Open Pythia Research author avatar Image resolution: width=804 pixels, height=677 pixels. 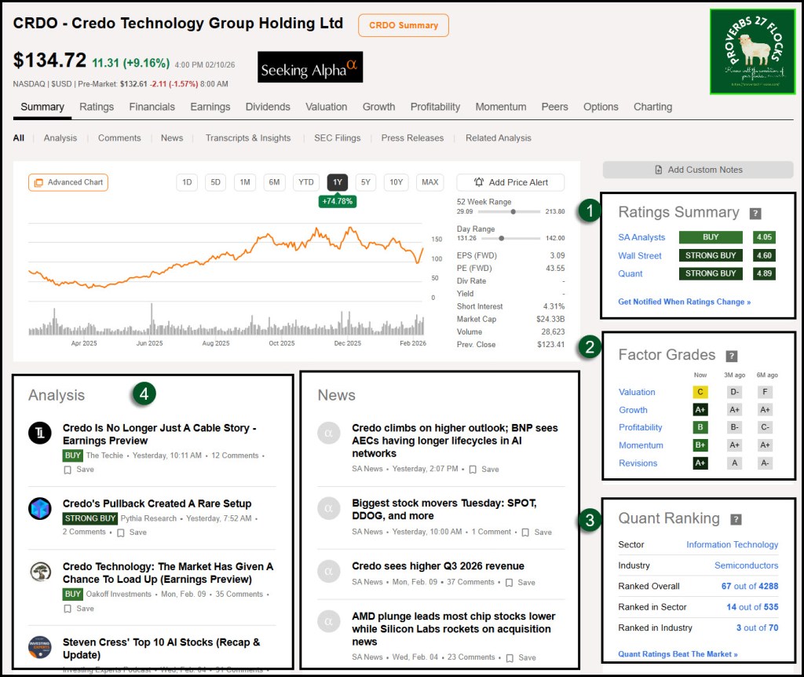(40, 508)
